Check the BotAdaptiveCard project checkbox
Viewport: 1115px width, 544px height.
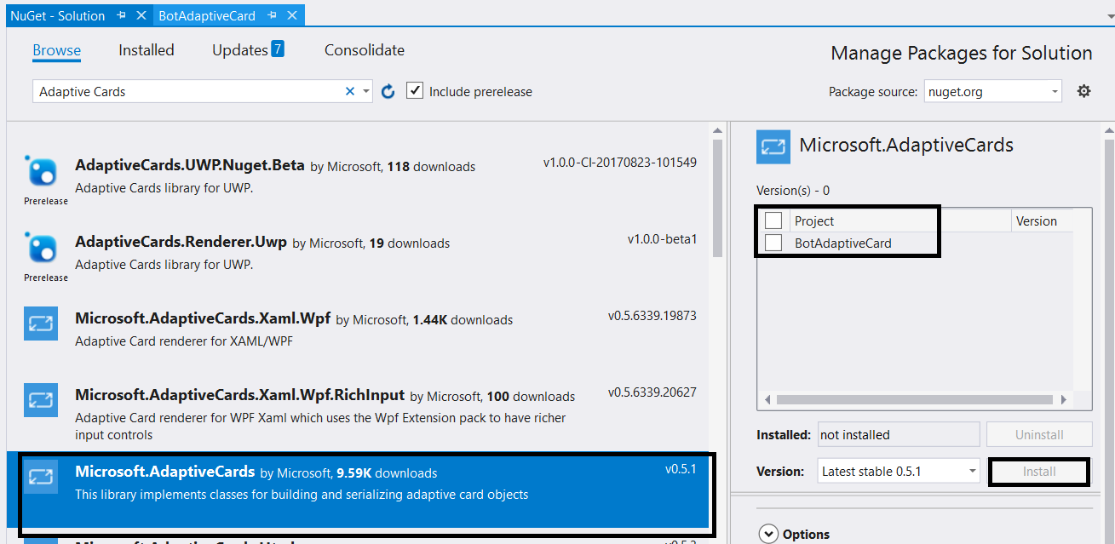coord(773,243)
